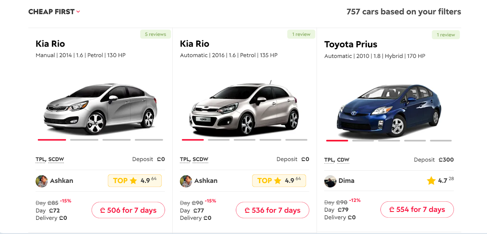Image resolution: width=487 pixels, height=234 pixels.
Task: Click the SCDW insurance label on the first Kia Rio
Action: (56, 159)
